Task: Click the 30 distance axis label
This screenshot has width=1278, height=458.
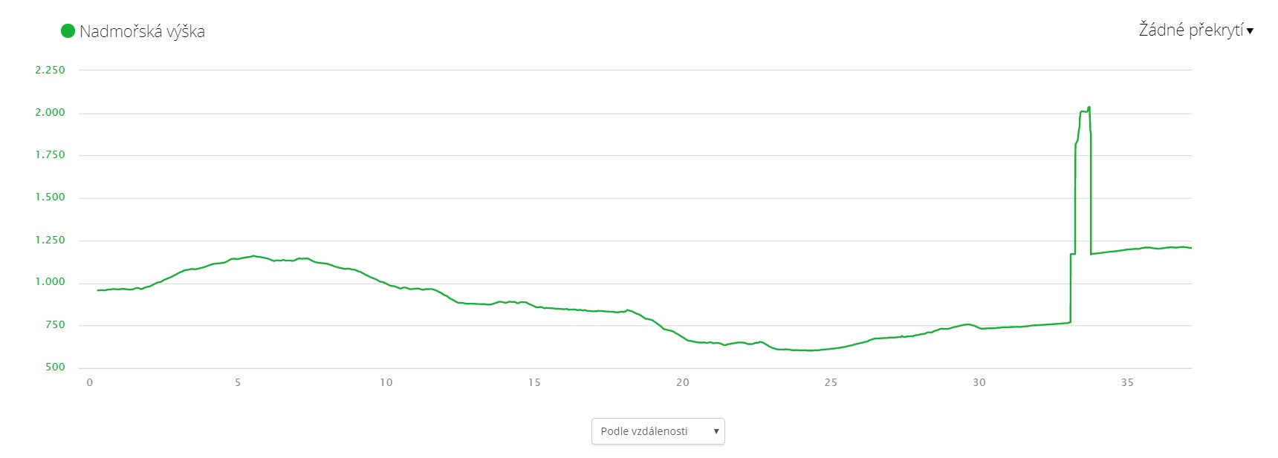Action: 979,382
